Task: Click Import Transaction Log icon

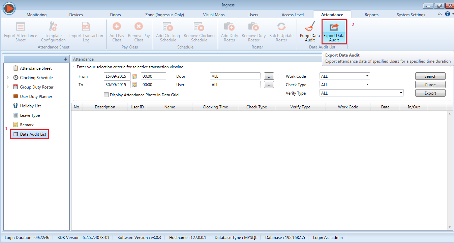Action: (86, 27)
